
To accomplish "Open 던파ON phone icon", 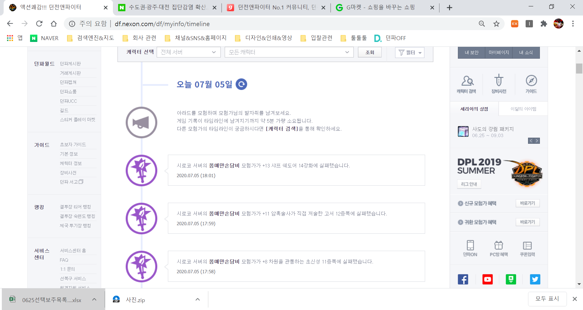I will point(470,248).
